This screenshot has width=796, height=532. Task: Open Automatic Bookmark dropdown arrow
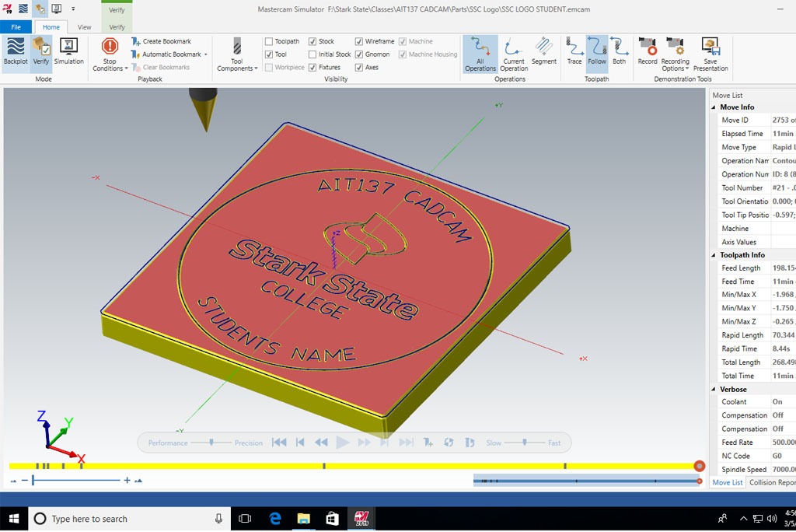click(205, 54)
